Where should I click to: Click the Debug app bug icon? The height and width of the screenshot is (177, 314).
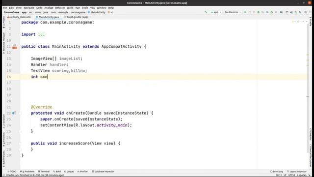(259, 12)
